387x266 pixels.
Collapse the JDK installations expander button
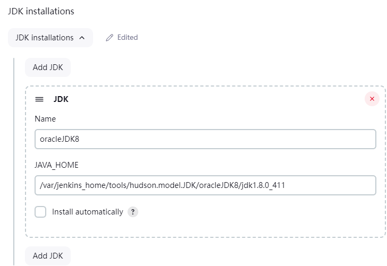click(50, 38)
